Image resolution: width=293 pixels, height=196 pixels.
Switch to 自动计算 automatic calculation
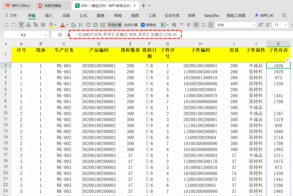[x=131, y=25]
